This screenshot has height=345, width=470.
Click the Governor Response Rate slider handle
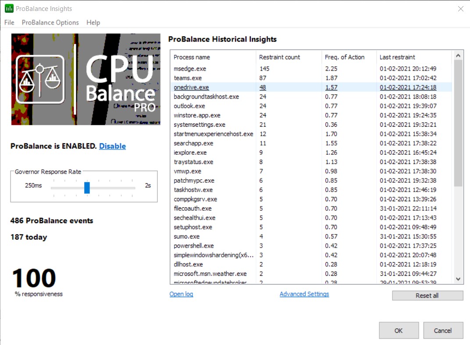tap(87, 188)
